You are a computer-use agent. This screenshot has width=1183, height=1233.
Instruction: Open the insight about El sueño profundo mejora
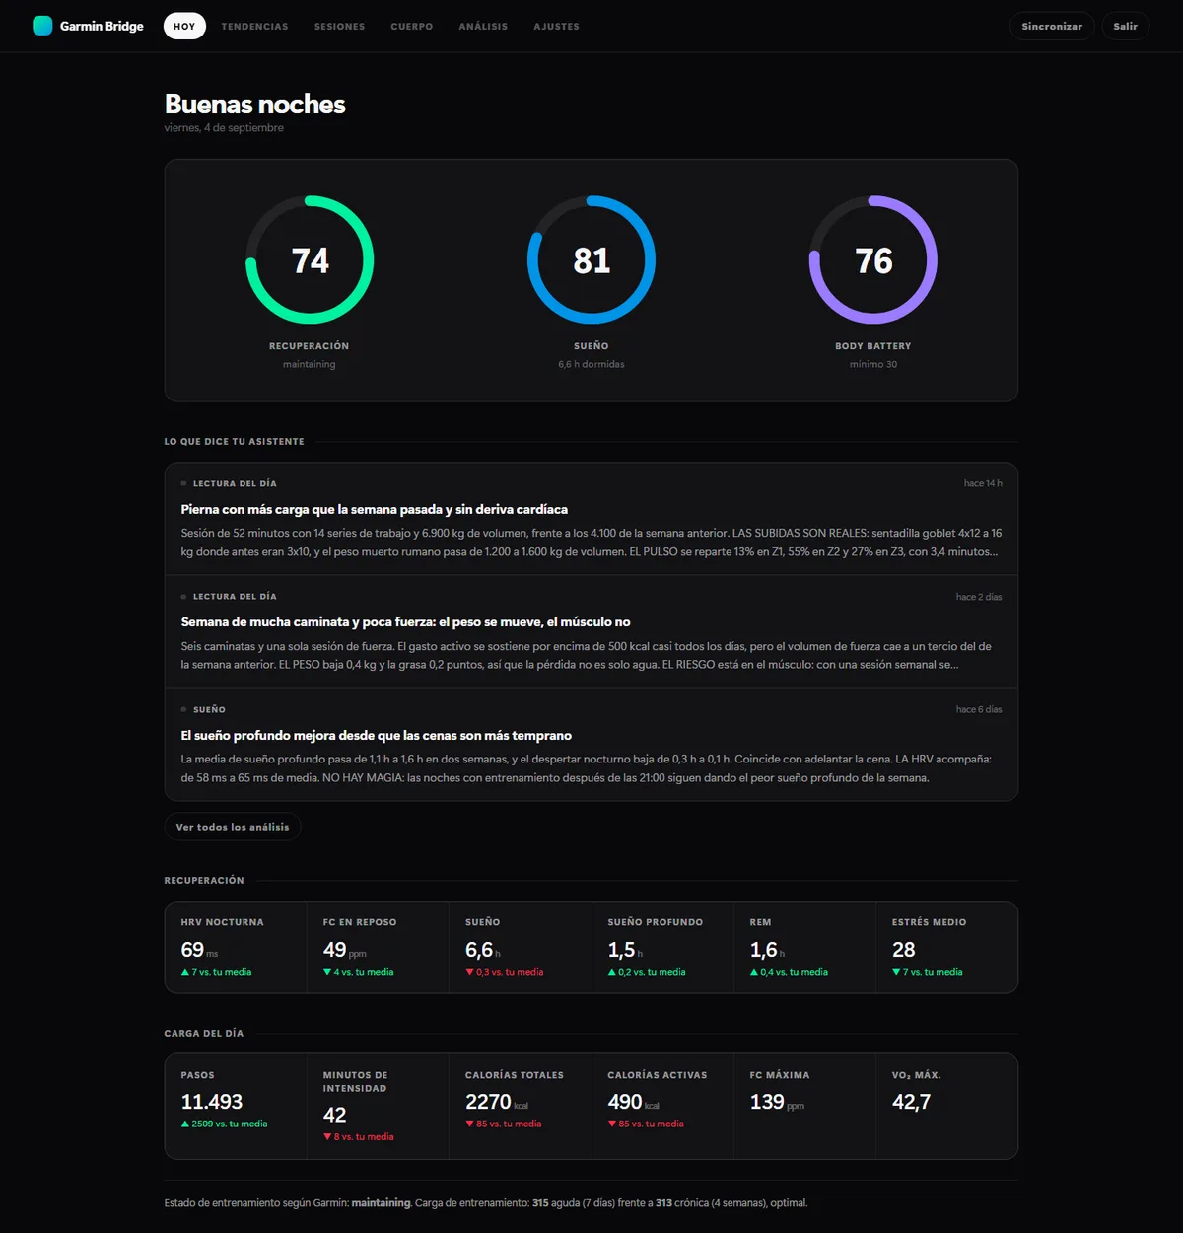click(591, 745)
